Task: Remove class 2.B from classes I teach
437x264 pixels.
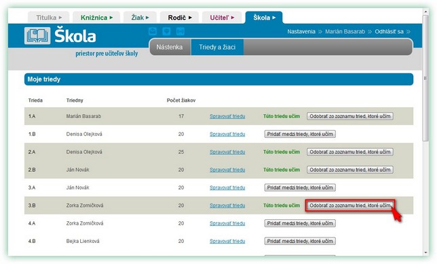Action: click(350, 170)
